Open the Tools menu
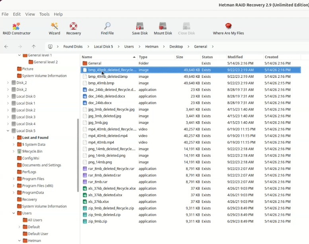Image resolution: width=309 pixels, height=244 pixels. (44, 14)
